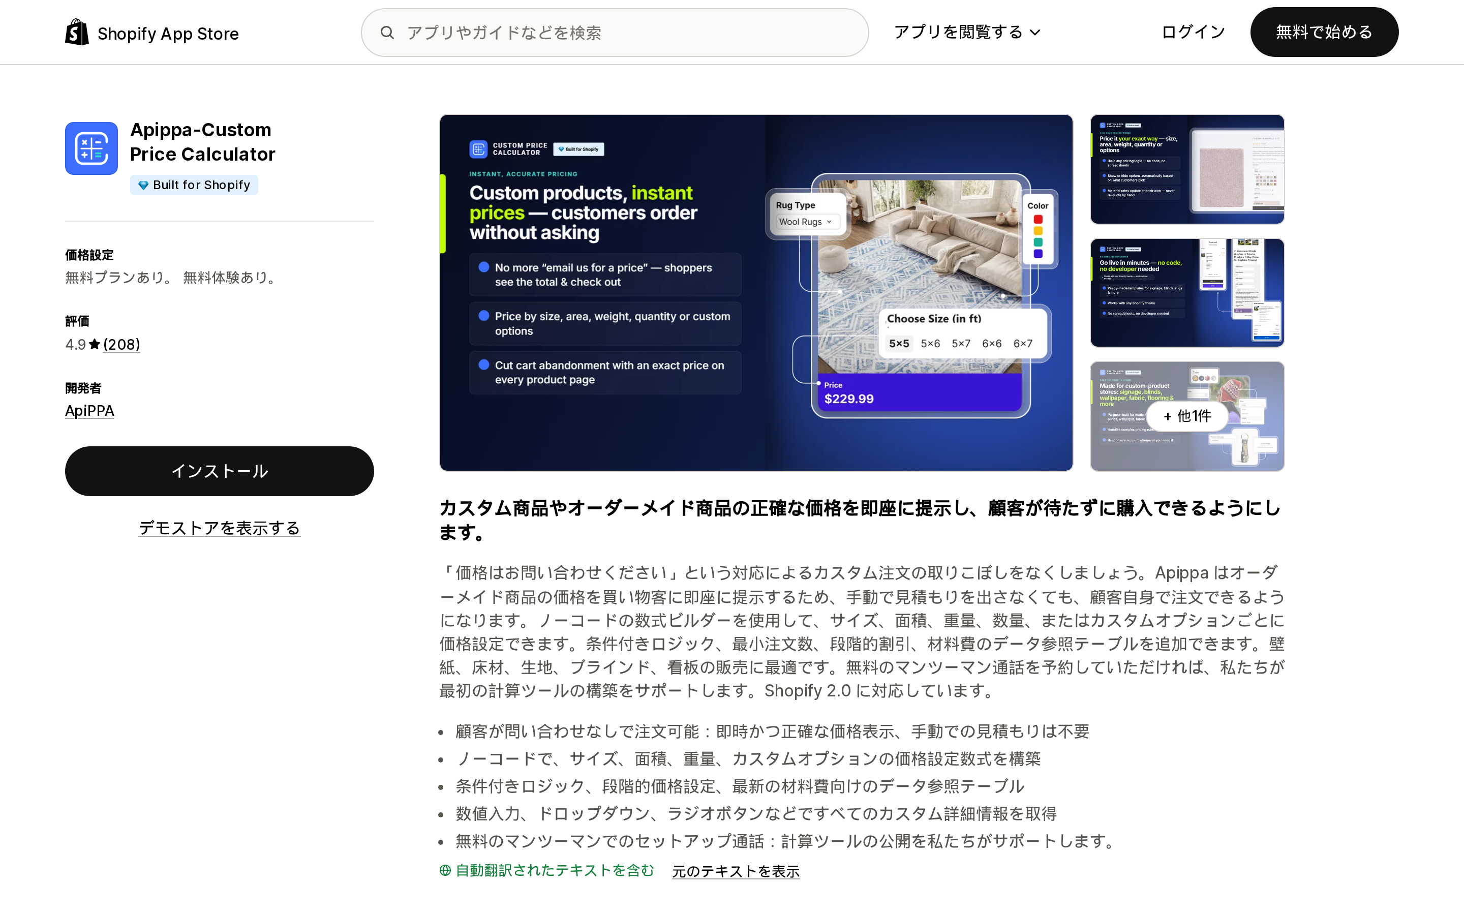The height and width of the screenshot is (915, 1464).
Task: Click the rating star icon
Action: (x=95, y=344)
